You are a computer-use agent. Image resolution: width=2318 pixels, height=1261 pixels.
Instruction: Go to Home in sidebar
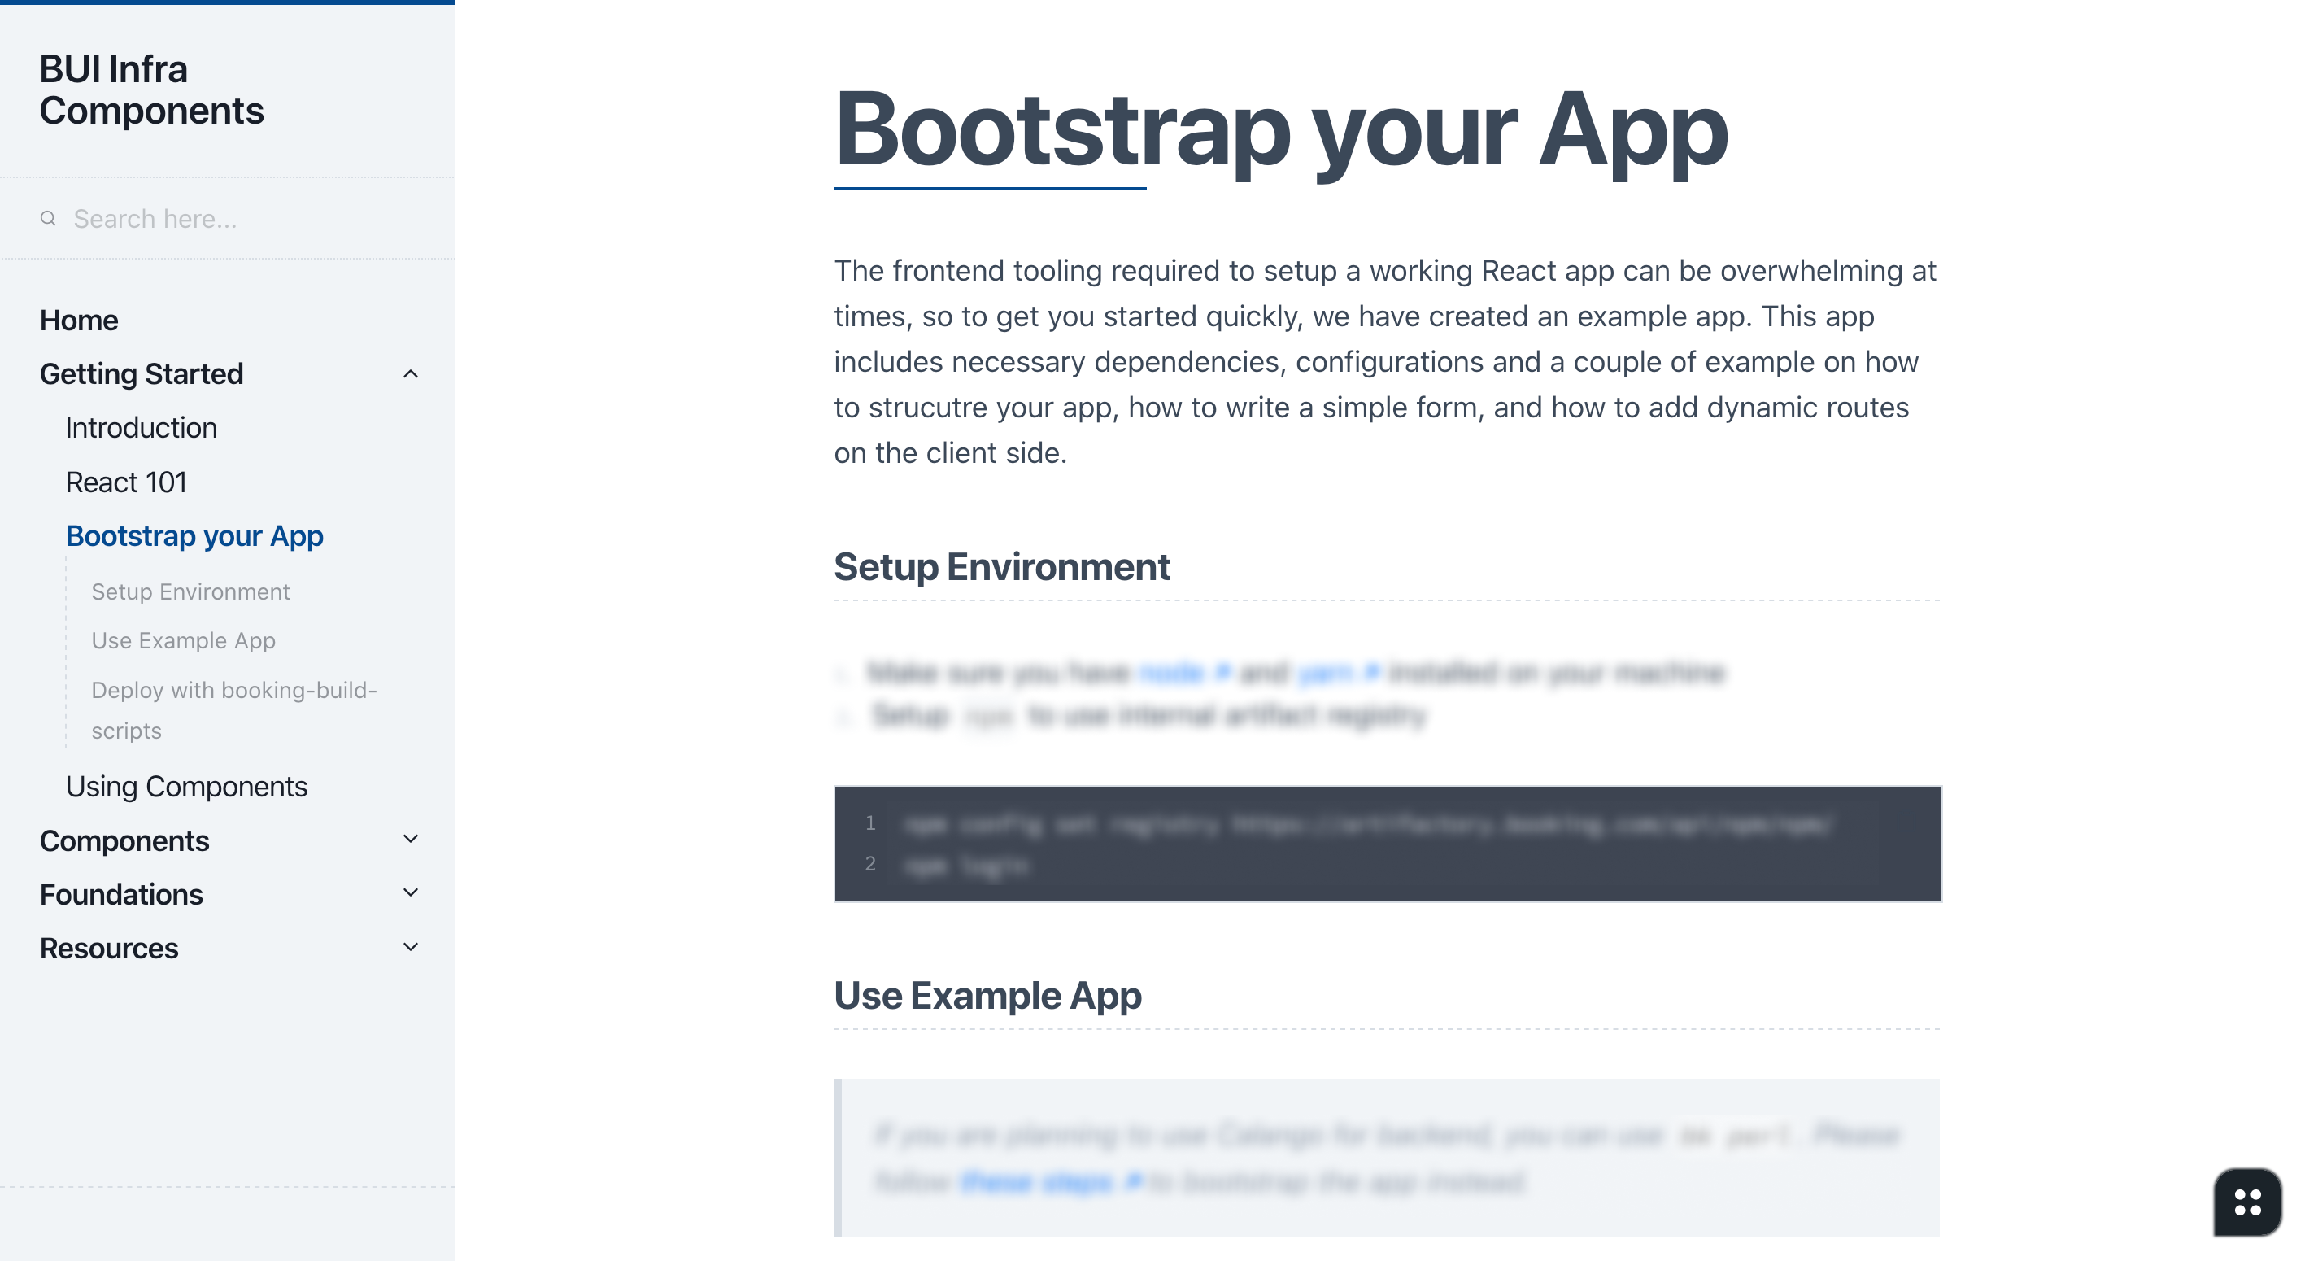(x=79, y=321)
